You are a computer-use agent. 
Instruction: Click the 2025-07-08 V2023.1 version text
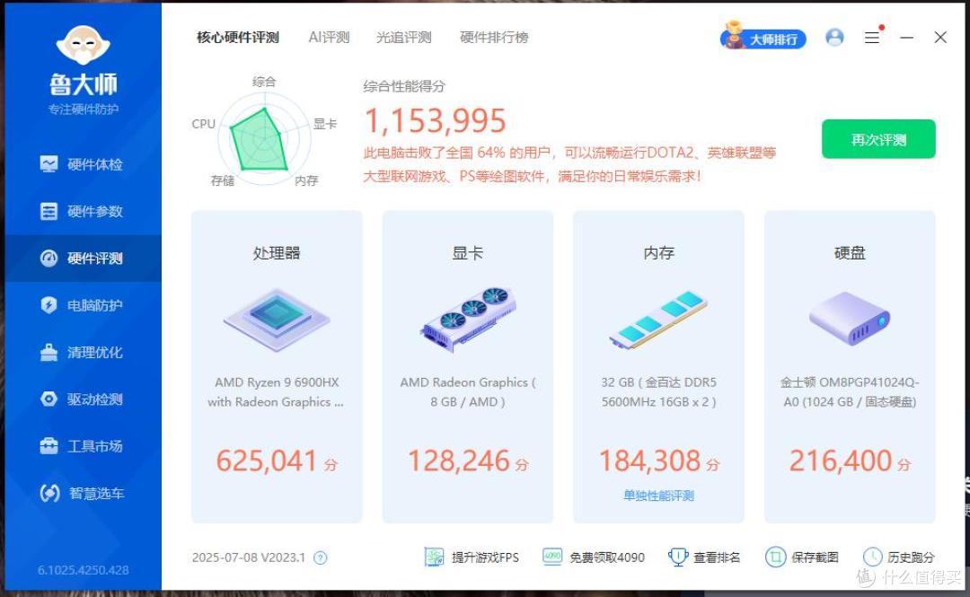tap(249, 557)
